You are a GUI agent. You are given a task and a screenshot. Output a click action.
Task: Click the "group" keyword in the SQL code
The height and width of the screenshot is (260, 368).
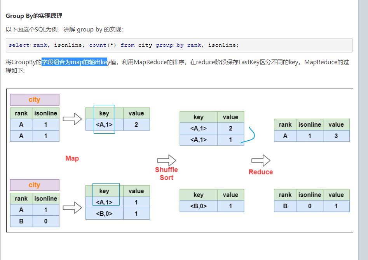(164, 45)
